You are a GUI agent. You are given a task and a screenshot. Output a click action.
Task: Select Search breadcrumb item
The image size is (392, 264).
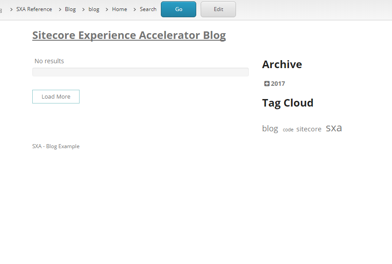pyautogui.click(x=148, y=9)
